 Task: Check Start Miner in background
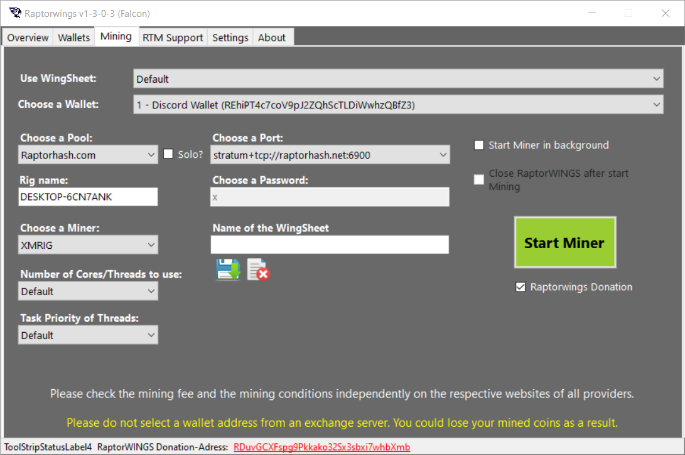coord(478,145)
